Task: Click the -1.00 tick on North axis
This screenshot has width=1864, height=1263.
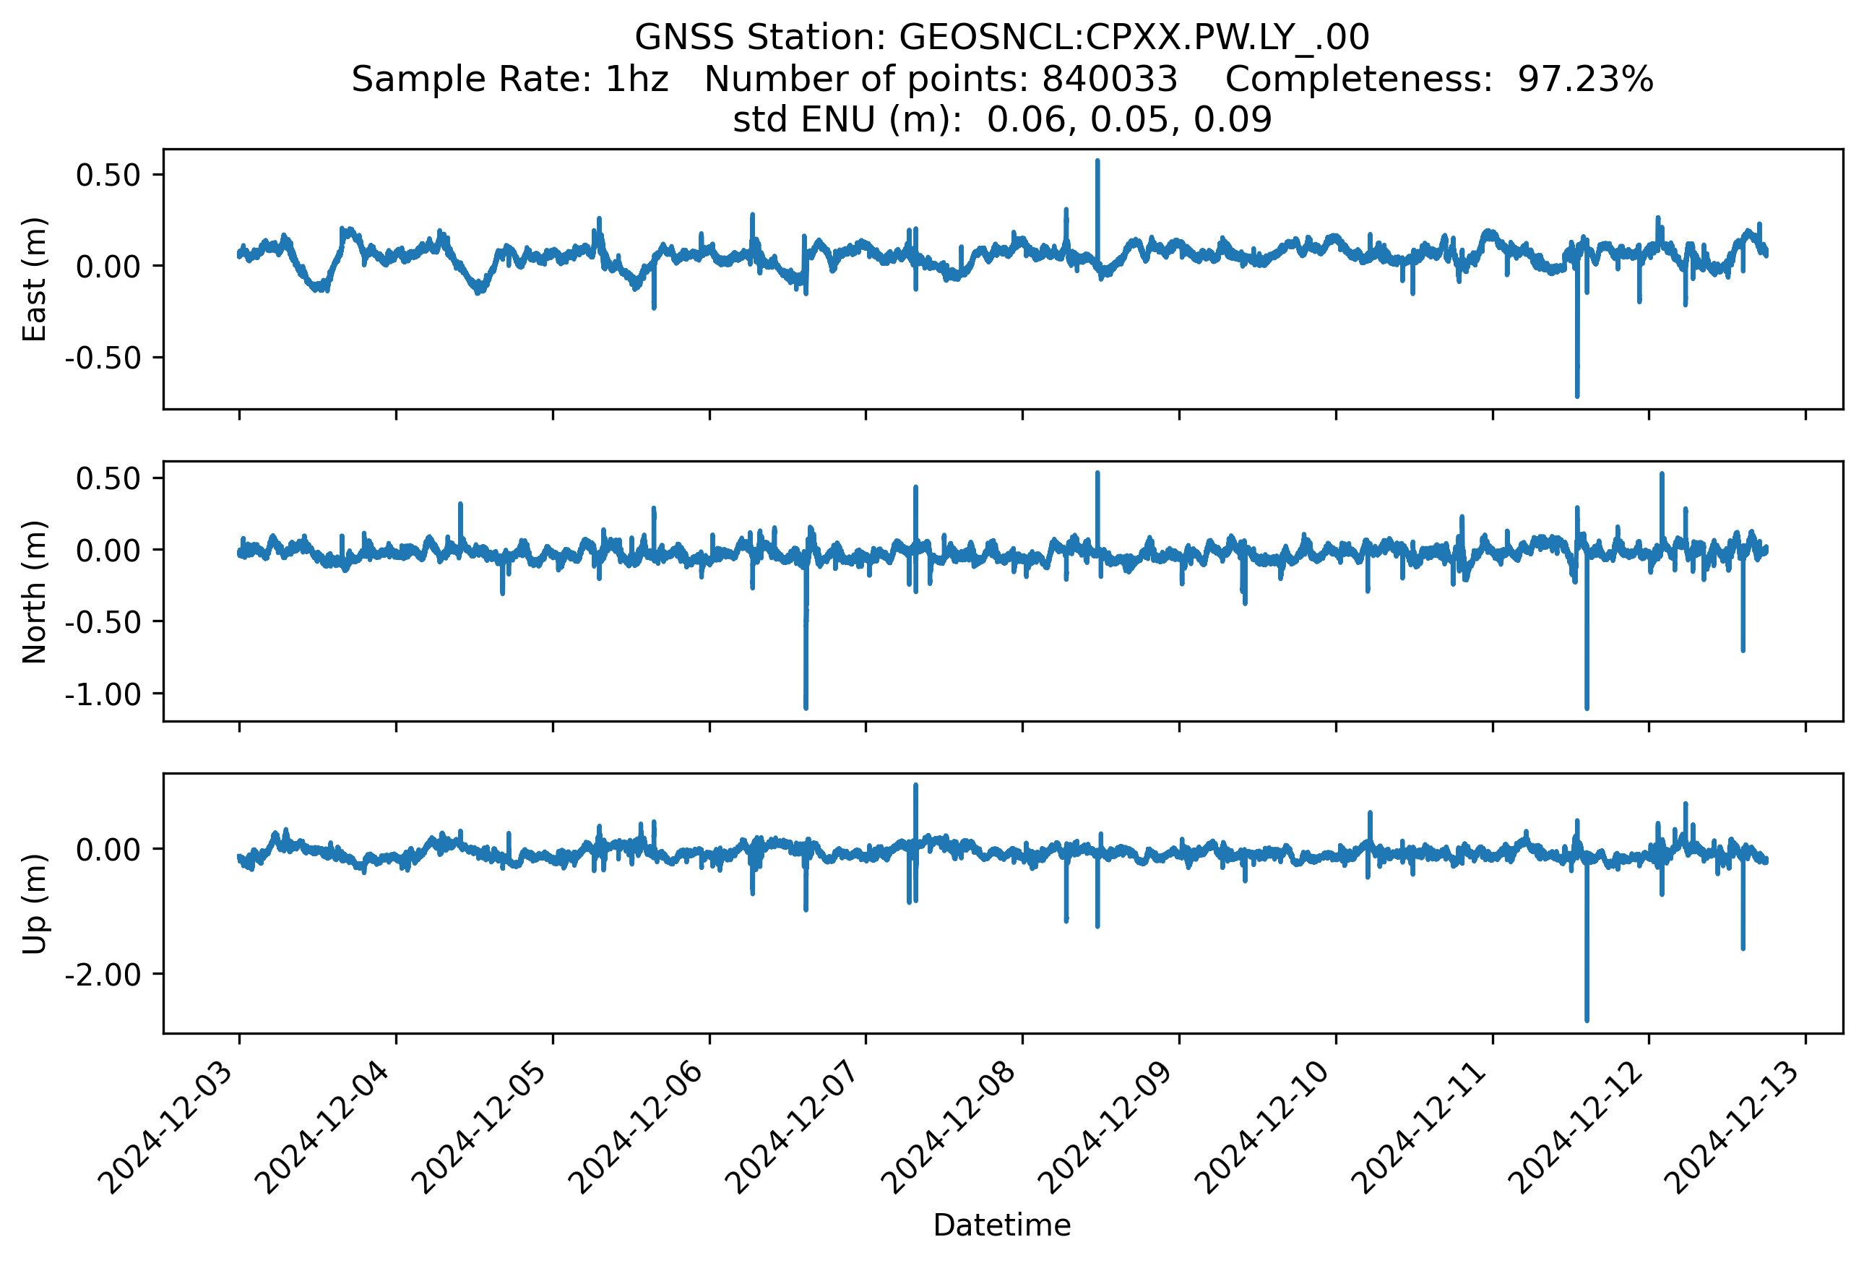Action: click(103, 694)
